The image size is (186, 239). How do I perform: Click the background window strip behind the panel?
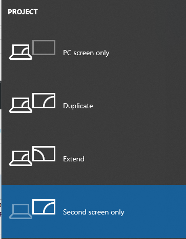click(1, 119)
